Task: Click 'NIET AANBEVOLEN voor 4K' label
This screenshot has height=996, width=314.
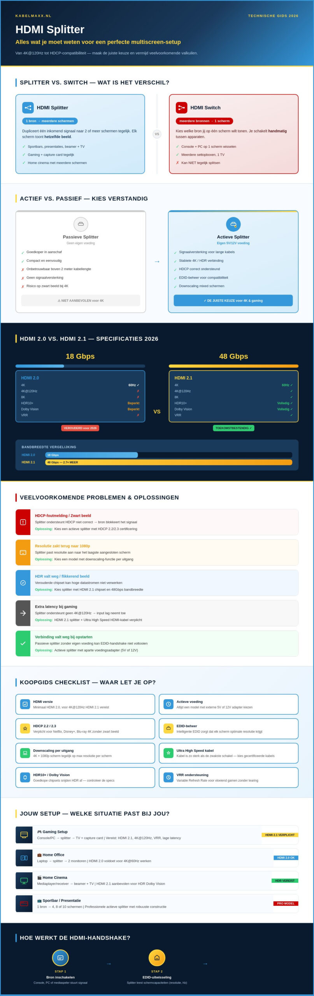Action: click(x=81, y=300)
